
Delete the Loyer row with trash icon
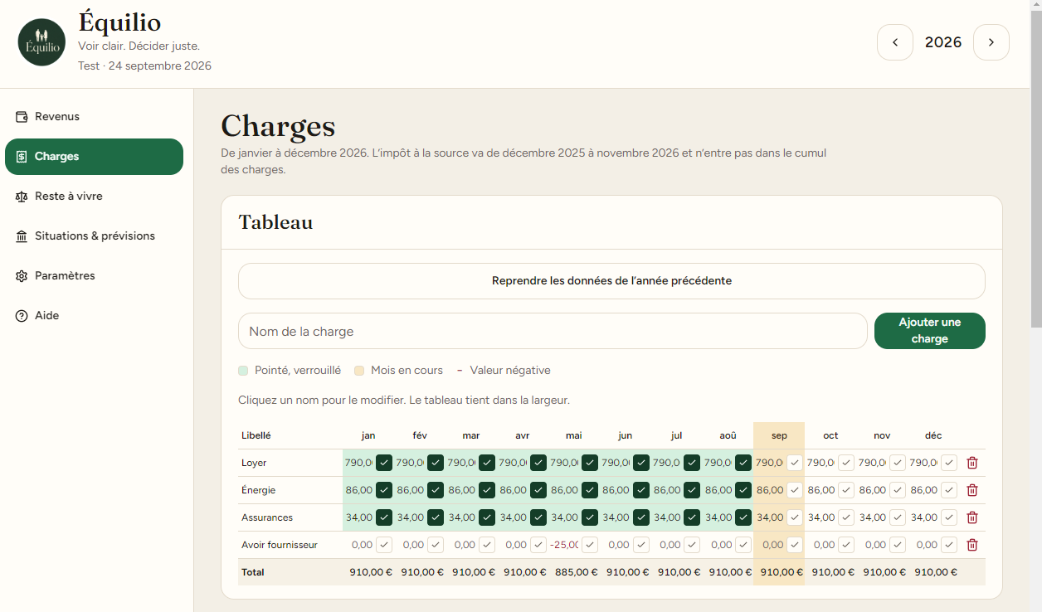pyautogui.click(x=972, y=463)
